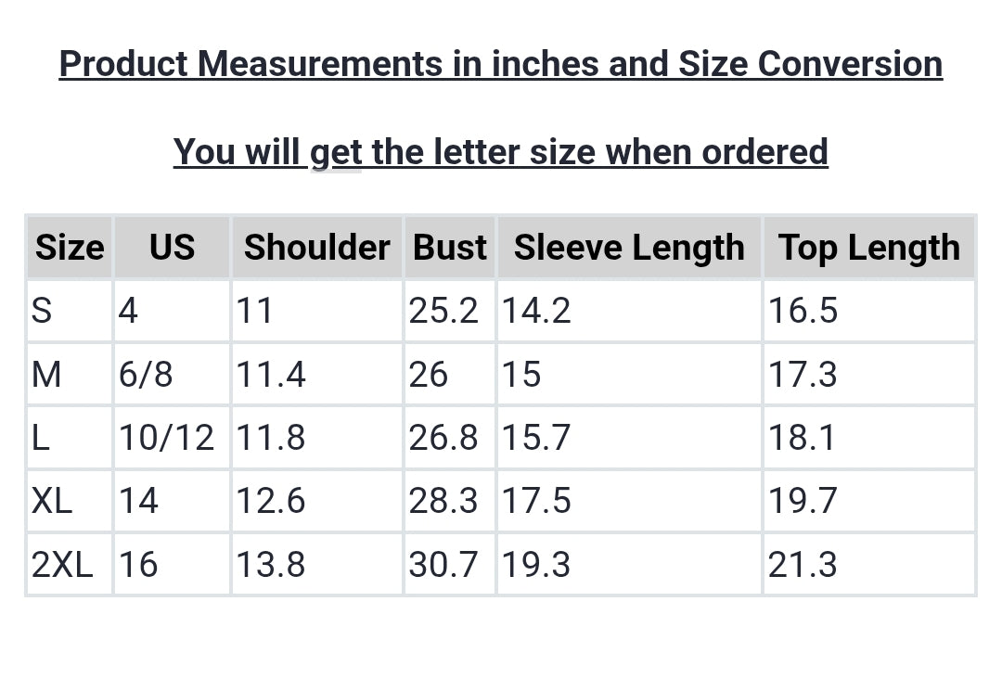Click sleeve length 15.7 cell
This screenshot has height=691, width=1002.
(536, 438)
